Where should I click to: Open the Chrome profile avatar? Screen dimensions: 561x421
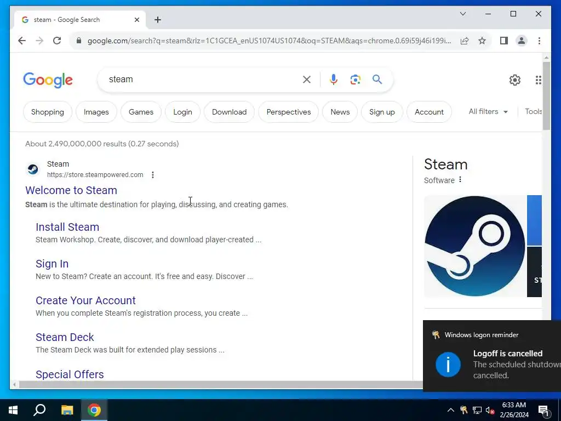[x=522, y=41]
